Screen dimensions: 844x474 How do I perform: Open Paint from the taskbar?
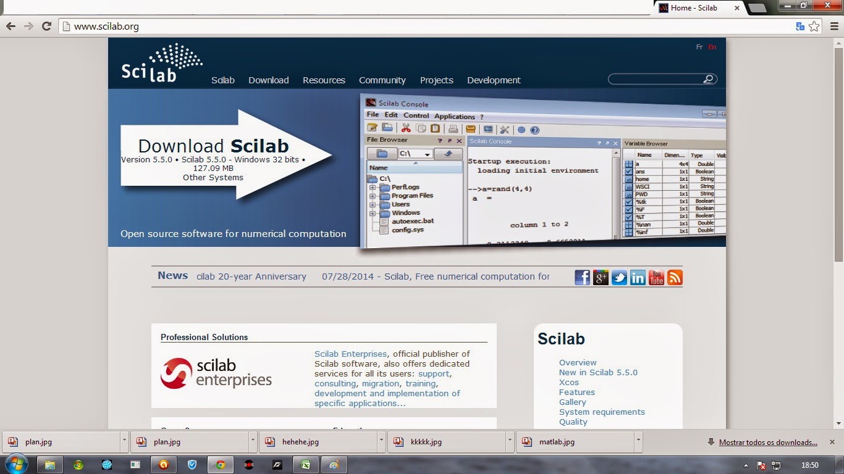click(334, 465)
